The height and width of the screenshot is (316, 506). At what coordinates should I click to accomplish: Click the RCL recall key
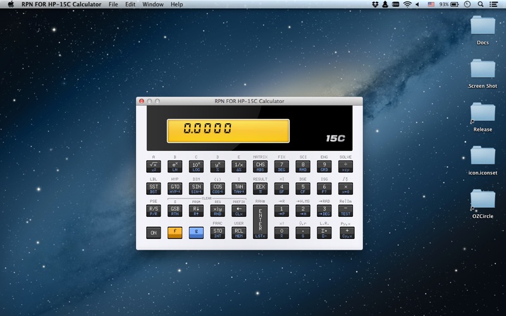click(x=239, y=233)
